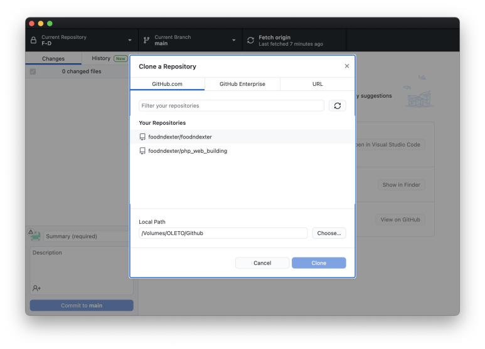Click the Clone button
The width and height of the screenshot is (485, 349).
pyautogui.click(x=319, y=263)
